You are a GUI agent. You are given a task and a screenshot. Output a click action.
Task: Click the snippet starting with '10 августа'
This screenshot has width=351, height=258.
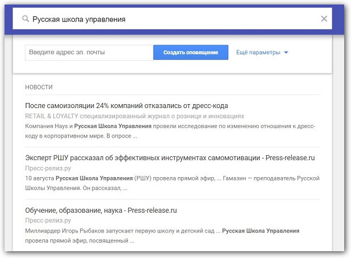tap(170, 183)
